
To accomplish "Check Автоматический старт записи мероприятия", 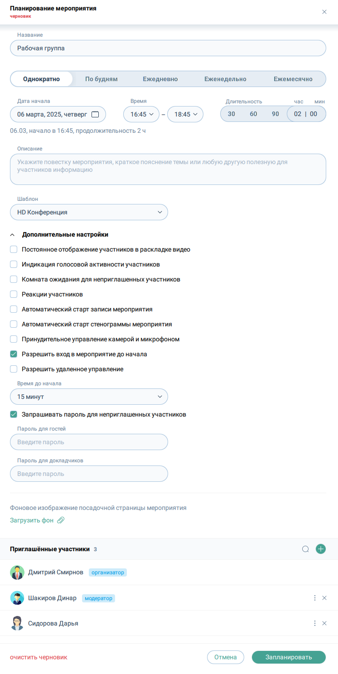I will pos(14,309).
